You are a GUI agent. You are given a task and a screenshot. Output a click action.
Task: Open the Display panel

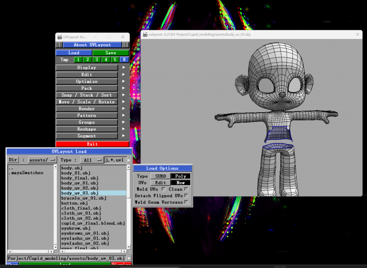point(87,67)
